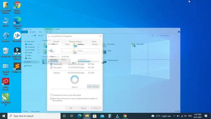Image resolution: width=211 pixels, height=119 pixels.
Task: Click the Disk Cleanup button
Action: pyautogui.click(x=93, y=86)
